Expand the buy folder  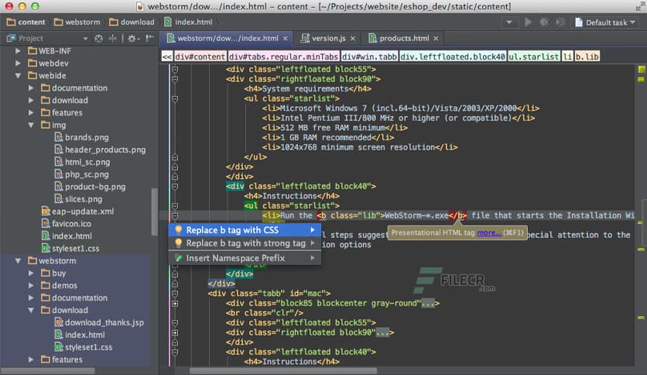31,273
